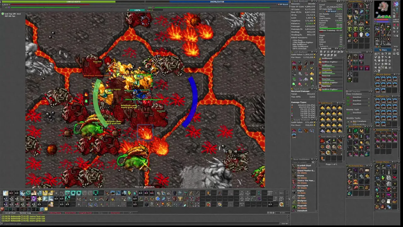Zoom out the minimap
The height and width of the screenshot is (227, 403).
[394, 10]
